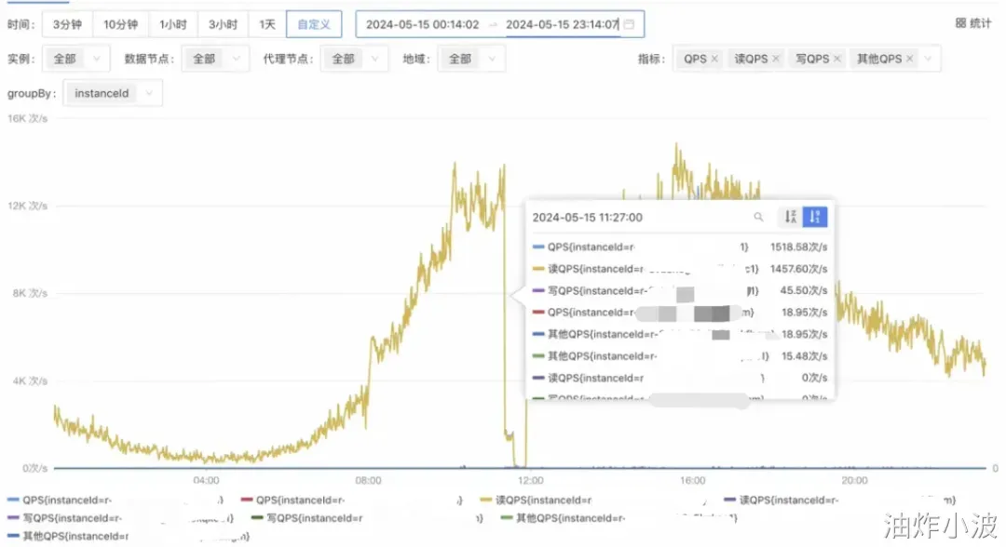Toggle the red QPS legend series
Screen dimensions: 1006x547
[351, 500]
